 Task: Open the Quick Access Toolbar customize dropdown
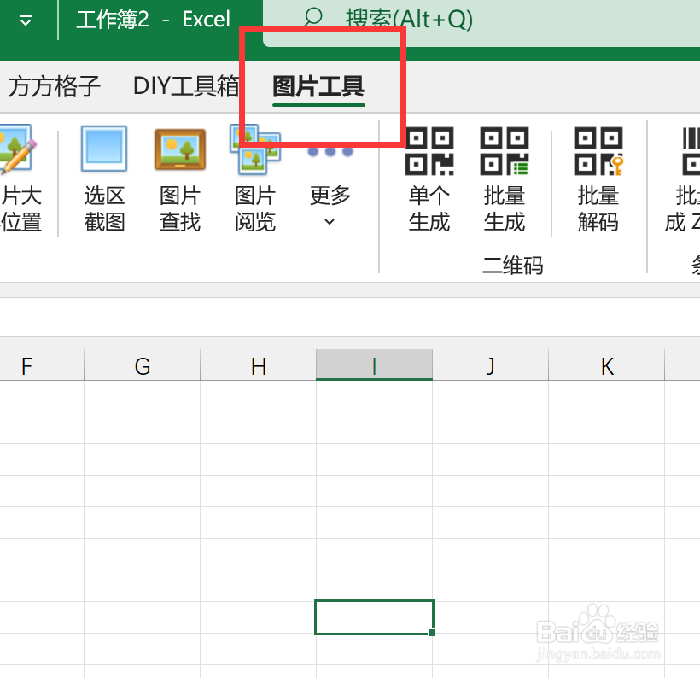26,20
